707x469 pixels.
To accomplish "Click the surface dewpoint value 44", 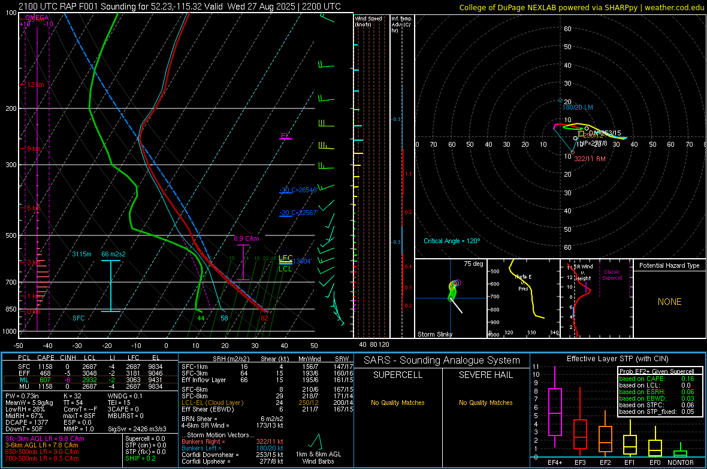I will coord(201,318).
